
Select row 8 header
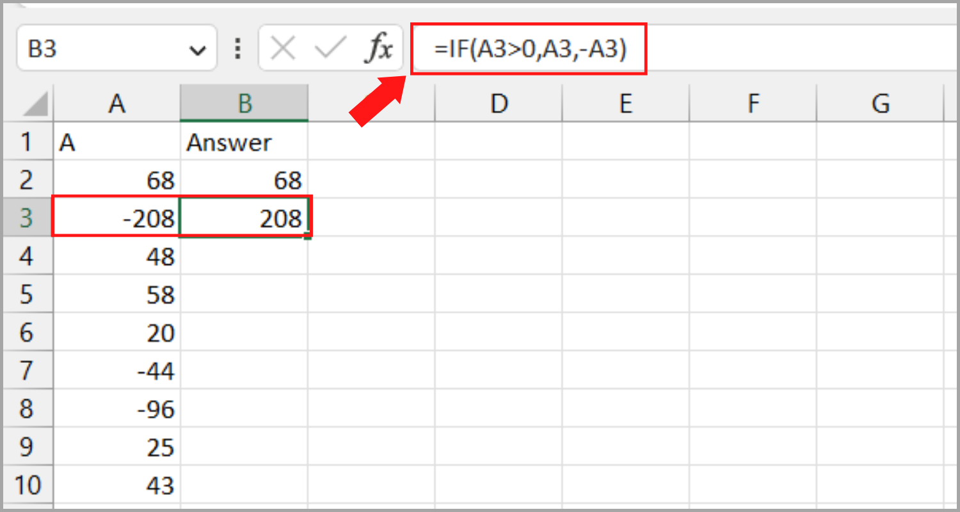pos(27,408)
